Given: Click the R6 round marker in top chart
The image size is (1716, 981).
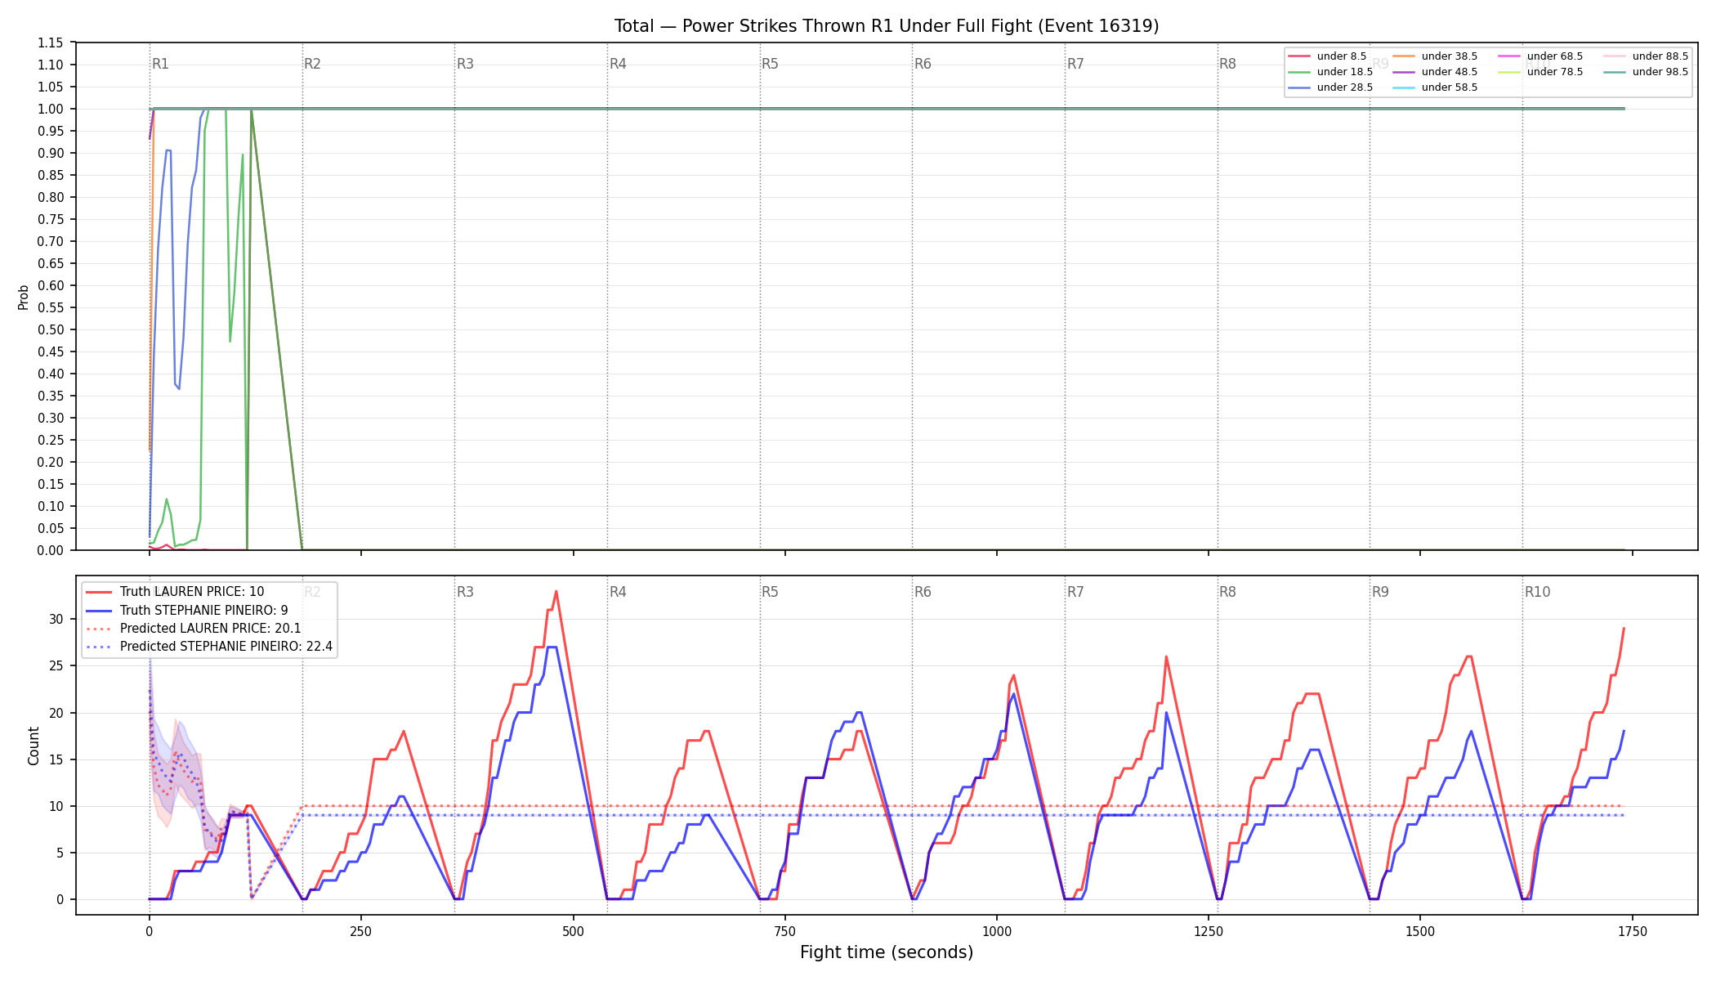Looking at the screenshot, I should click(923, 64).
